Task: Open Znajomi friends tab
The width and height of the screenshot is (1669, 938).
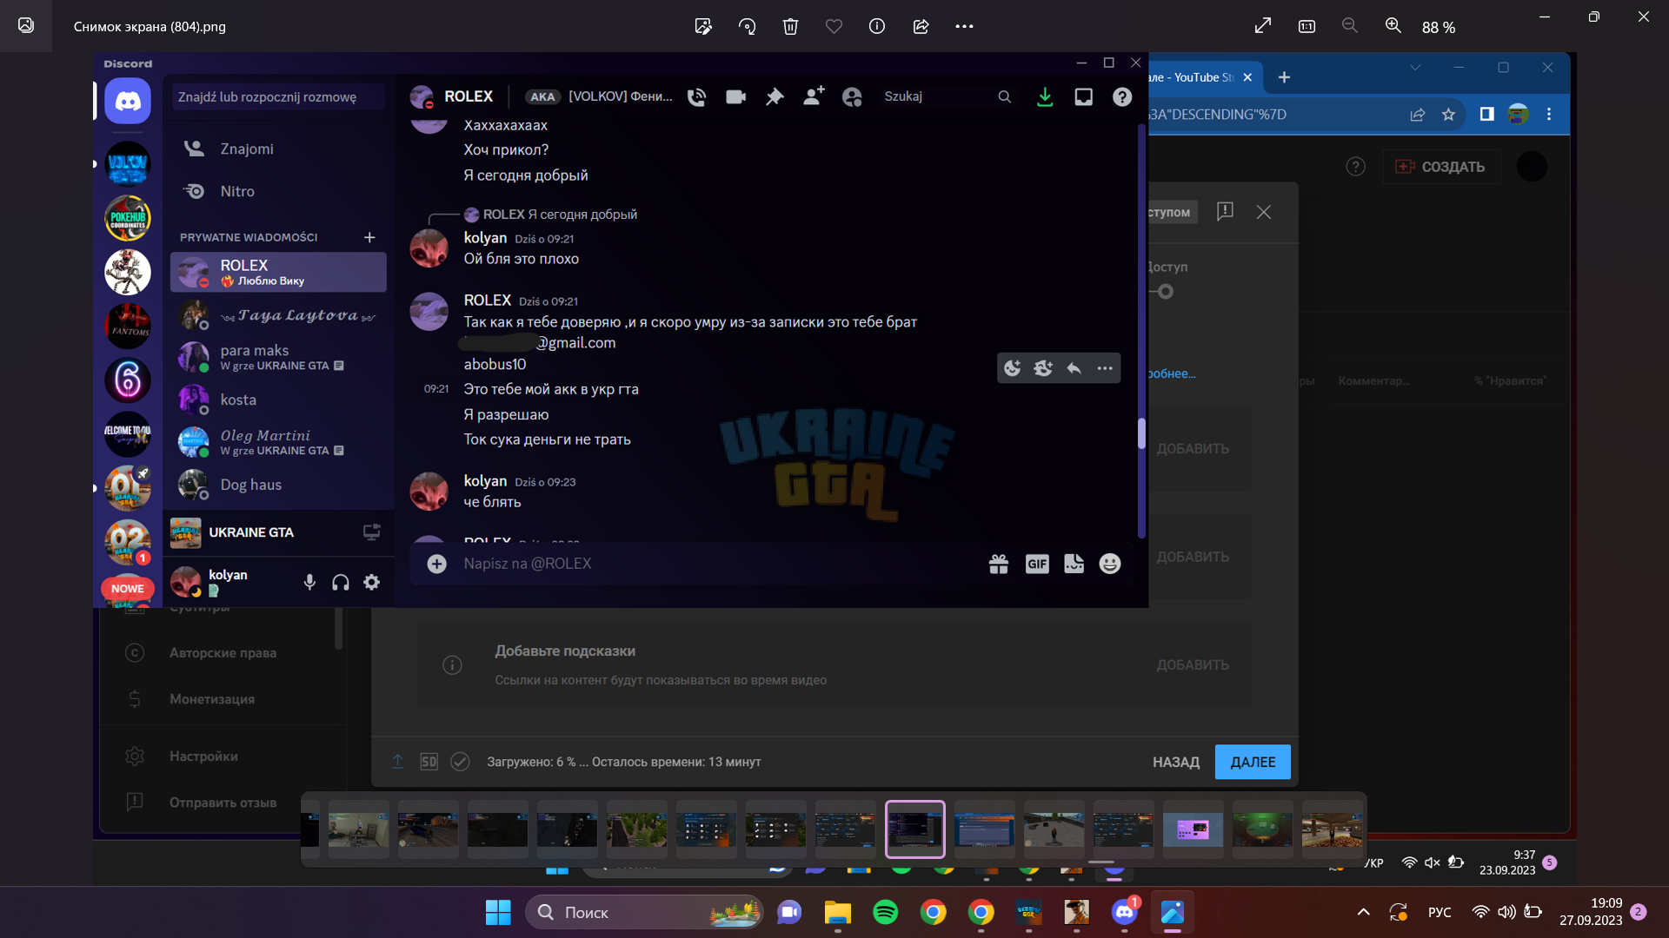Action: (278, 149)
